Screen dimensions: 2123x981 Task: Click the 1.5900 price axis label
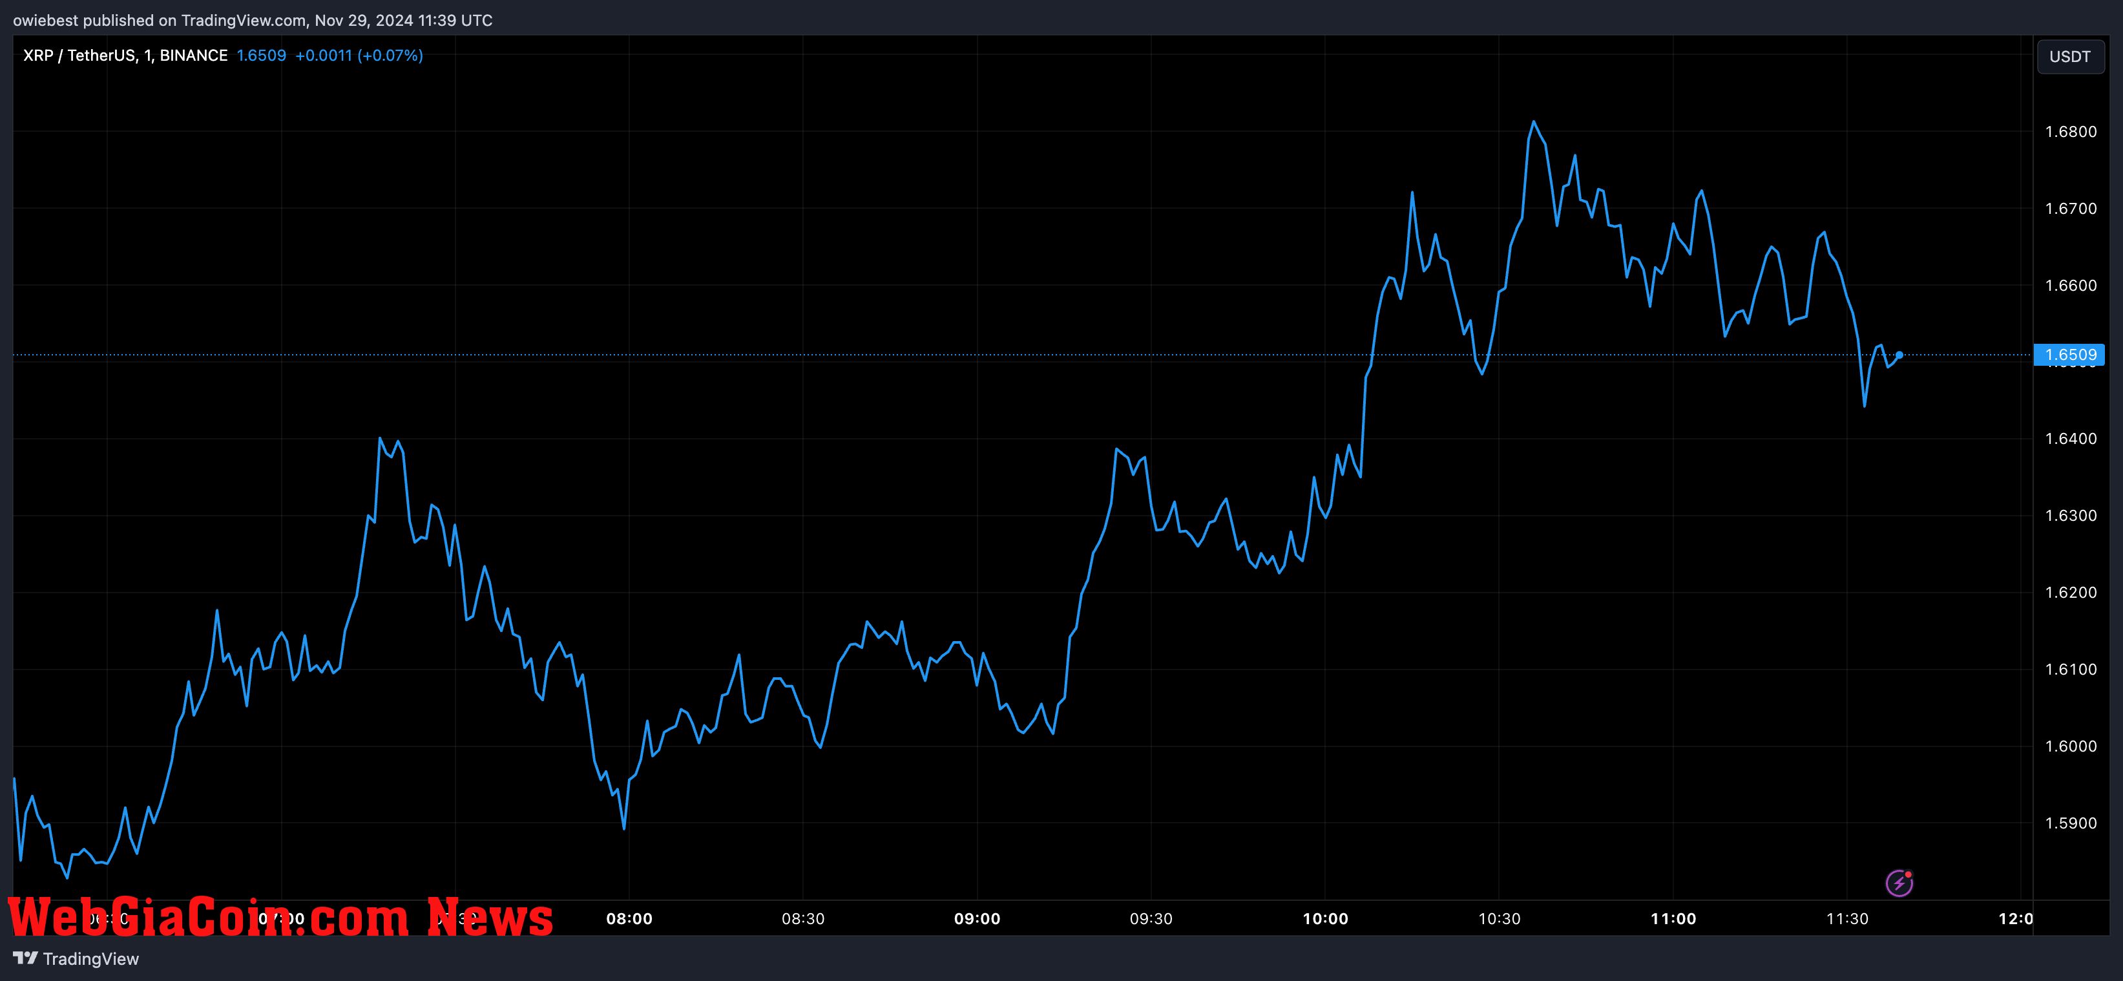pos(2070,823)
